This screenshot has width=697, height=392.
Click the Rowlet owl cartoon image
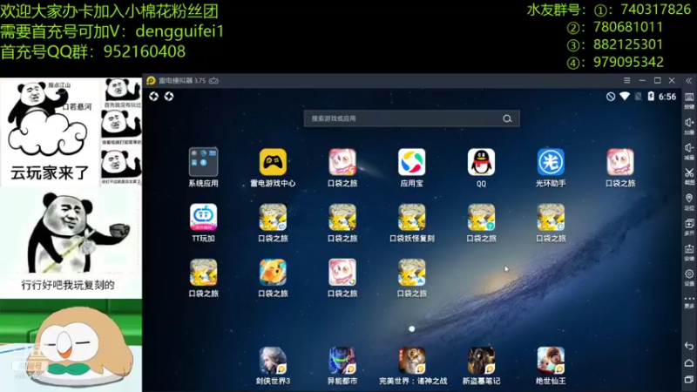pos(71,345)
